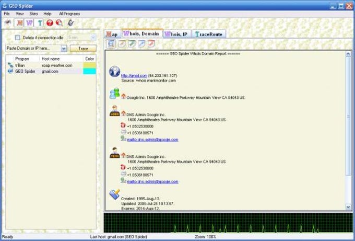
Task: Open the File menu
Action: (7, 14)
